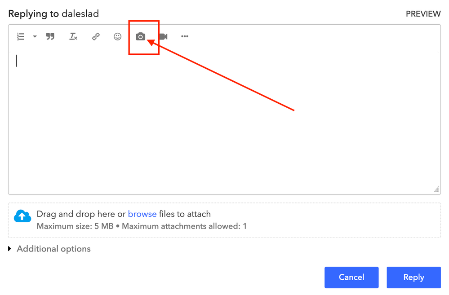
Task: Click the numbered list icon
Action: pyautogui.click(x=21, y=37)
